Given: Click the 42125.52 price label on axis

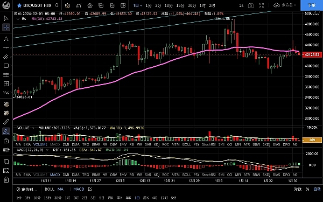Looking at the screenshot, I should 312,54.
